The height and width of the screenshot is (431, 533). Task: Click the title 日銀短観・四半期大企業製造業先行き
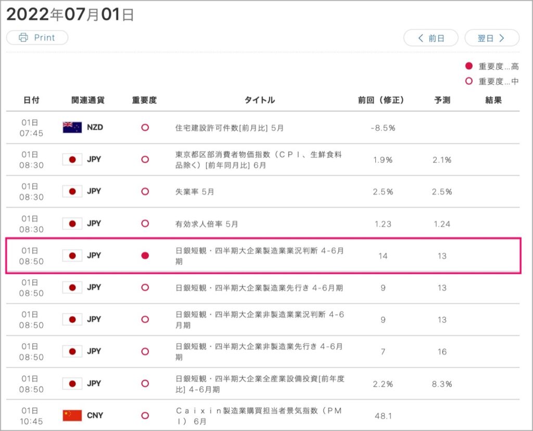[x=259, y=288]
